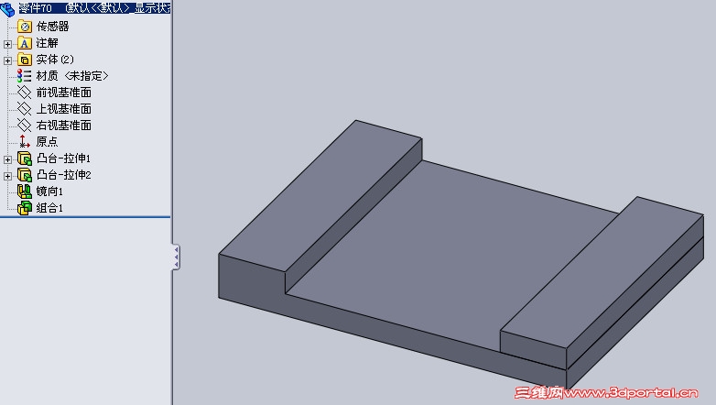Screen dimensions: 716x405
Task: Select the top face of the right raised rail
Action: (602, 274)
